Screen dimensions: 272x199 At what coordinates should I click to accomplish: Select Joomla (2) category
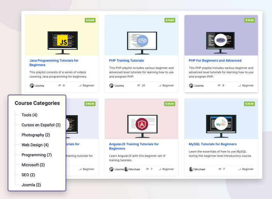tap(31, 185)
